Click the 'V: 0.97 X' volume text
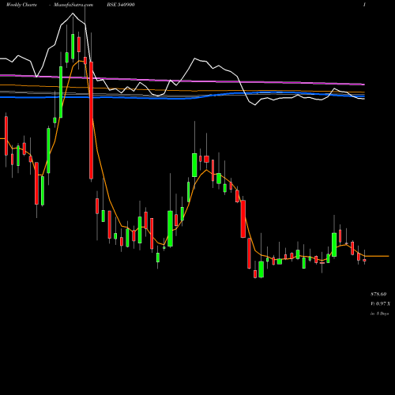395x395 pixels. pyautogui.click(x=380, y=303)
